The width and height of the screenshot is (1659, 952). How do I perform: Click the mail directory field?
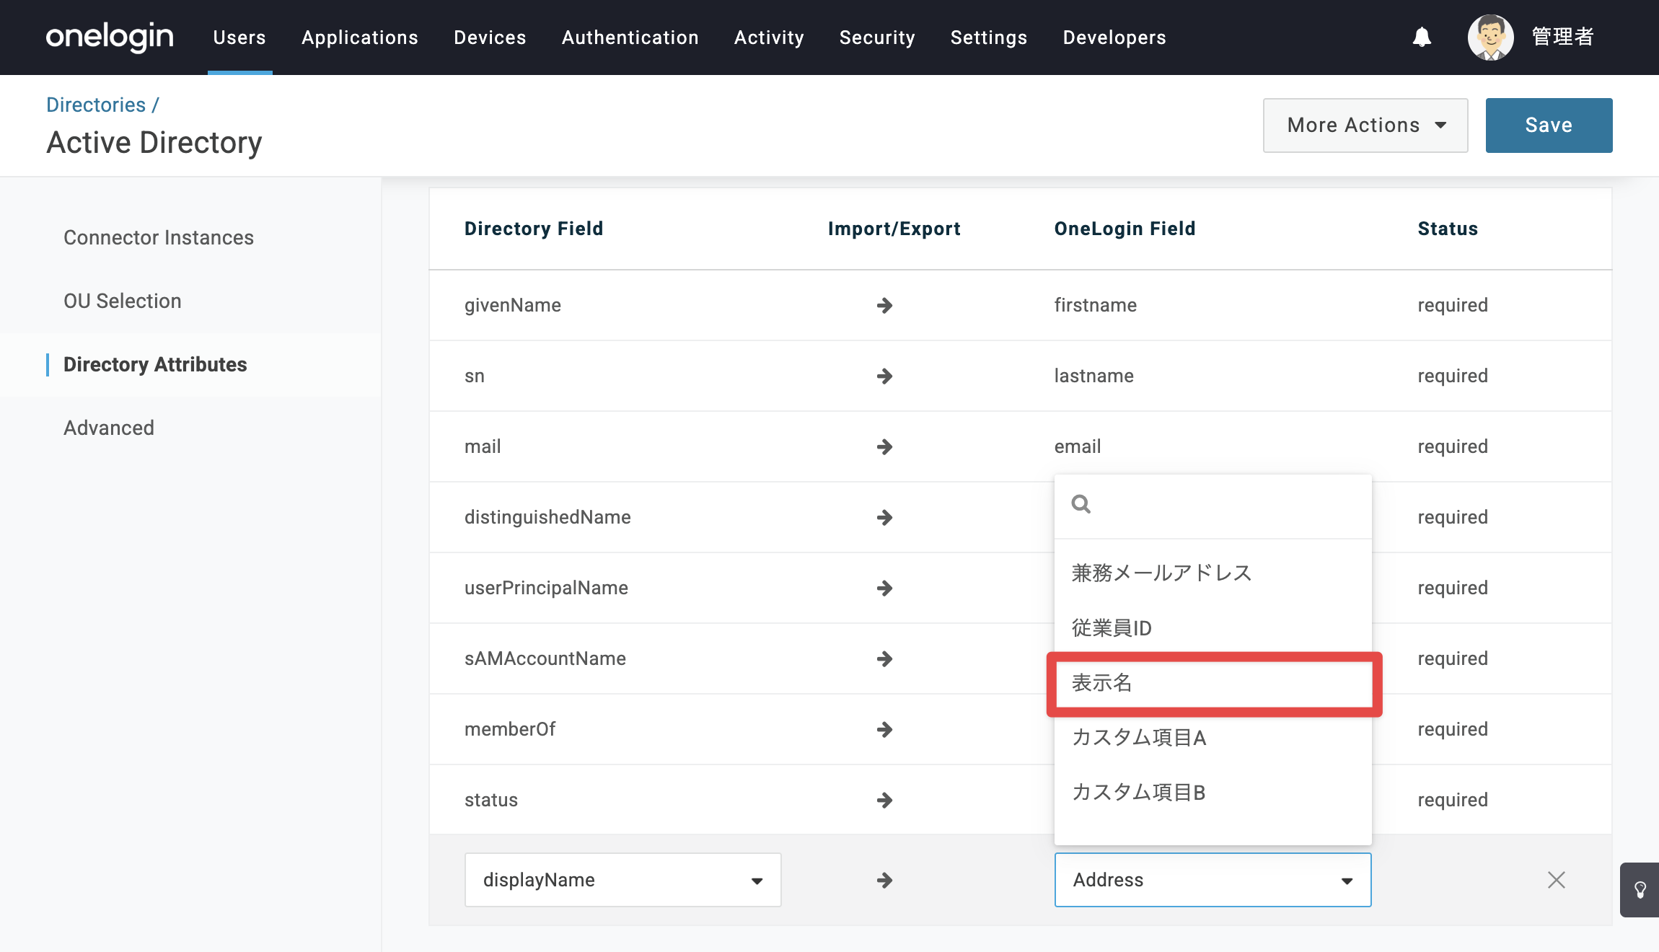tap(483, 447)
